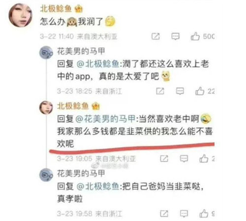This screenshot has height=221, width=246.
Task: Tap the @北极鲶鱼 mention in the last reply
Action: (98, 186)
